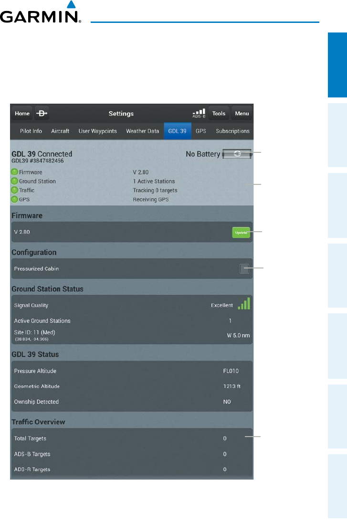The width and height of the screenshot is (347, 524).
Task: Select the Settings page title
Action: pyautogui.click(x=121, y=114)
